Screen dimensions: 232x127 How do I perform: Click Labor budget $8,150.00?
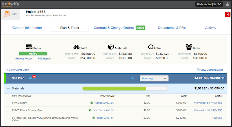163,58
